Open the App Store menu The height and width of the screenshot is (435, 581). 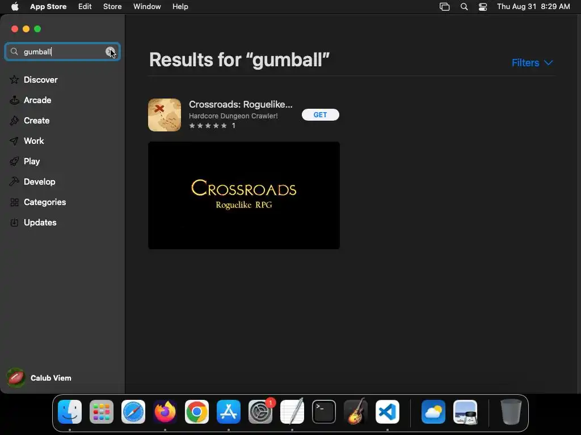[x=48, y=7]
